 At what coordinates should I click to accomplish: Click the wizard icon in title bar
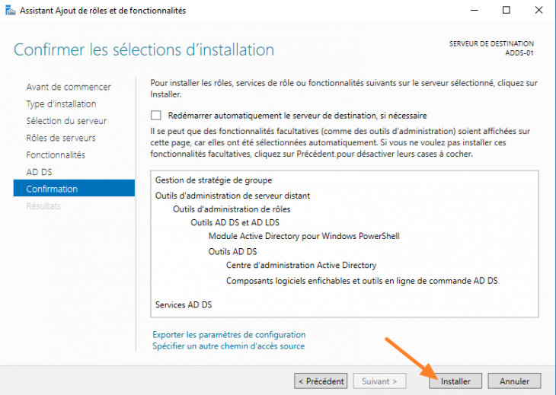coord(9,11)
